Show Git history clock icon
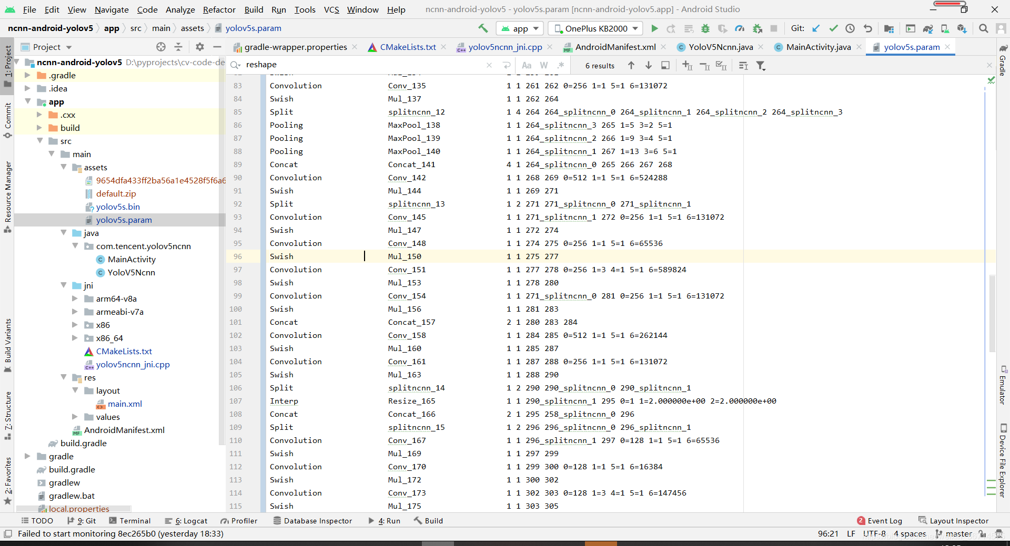This screenshot has width=1010, height=546. pyautogui.click(x=850, y=28)
